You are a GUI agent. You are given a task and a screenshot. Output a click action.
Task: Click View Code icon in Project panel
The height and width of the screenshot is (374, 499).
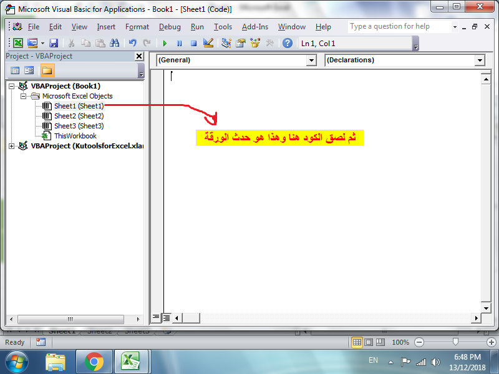[15, 70]
